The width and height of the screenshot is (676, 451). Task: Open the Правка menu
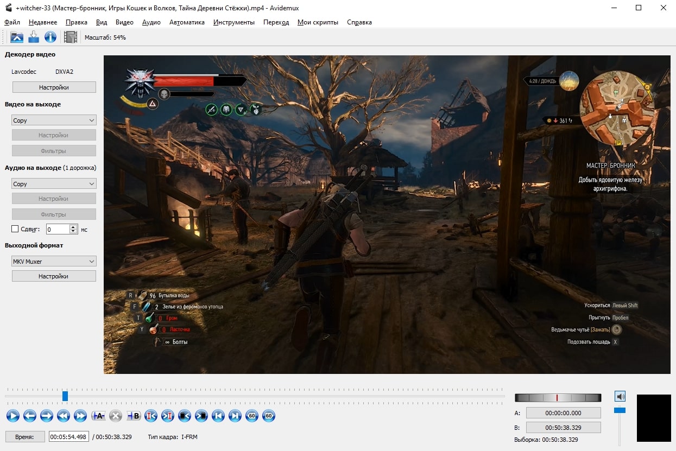click(x=77, y=22)
